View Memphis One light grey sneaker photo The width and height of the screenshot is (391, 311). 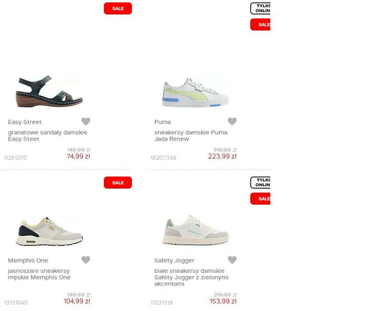click(49, 231)
